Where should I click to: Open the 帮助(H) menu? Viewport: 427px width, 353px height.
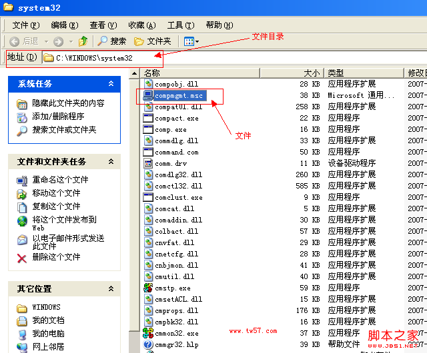pyautogui.click(x=220, y=25)
